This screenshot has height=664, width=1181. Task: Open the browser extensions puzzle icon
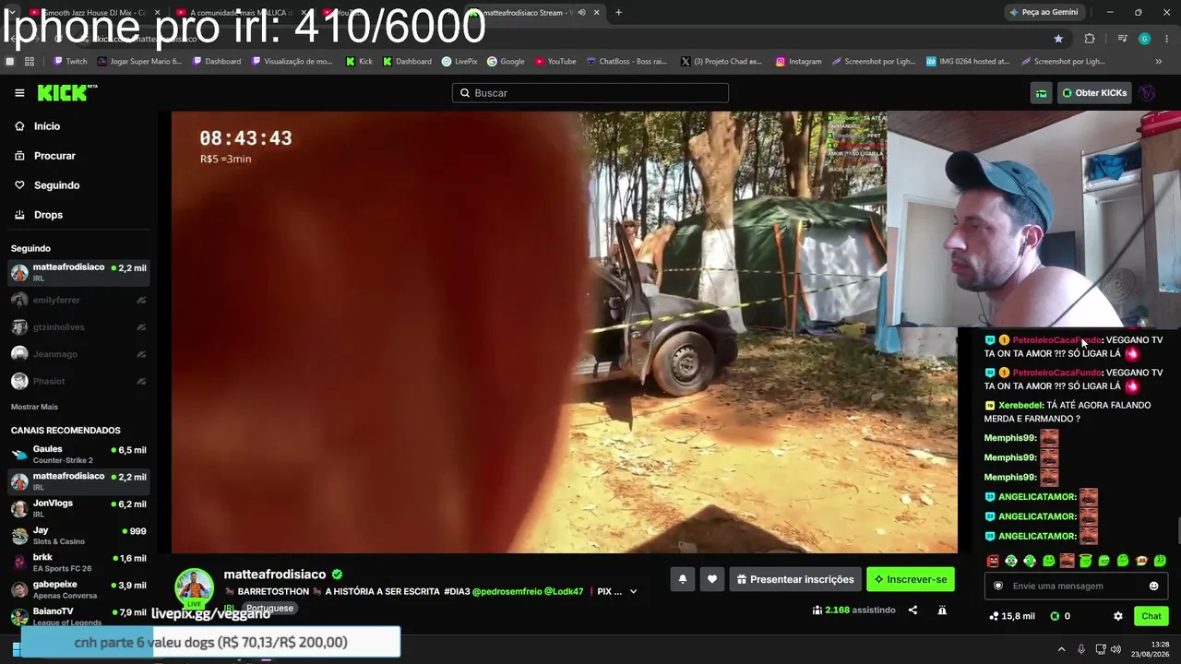point(1090,39)
